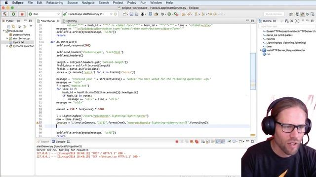Toggle Link with Editor in PyDev explorer
Image resolution: width=316 pixels, height=177 pixels.
13,27
